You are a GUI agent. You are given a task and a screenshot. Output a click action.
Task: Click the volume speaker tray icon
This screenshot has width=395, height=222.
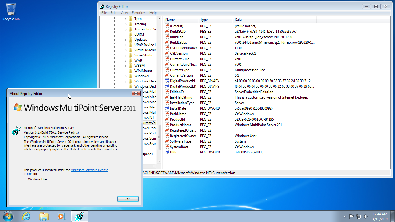click(x=366, y=216)
